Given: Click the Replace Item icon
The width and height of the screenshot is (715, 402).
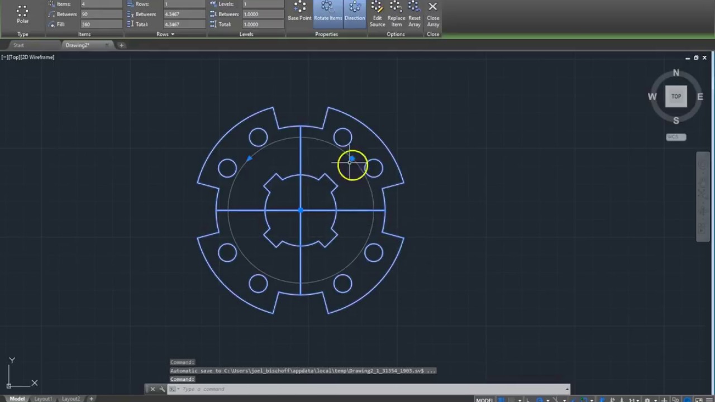Looking at the screenshot, I should pos(396,14).
